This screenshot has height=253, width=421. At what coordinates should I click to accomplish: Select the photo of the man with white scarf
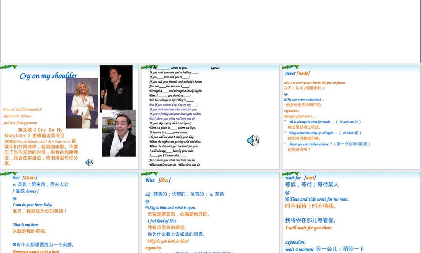(x=119, y=133)
